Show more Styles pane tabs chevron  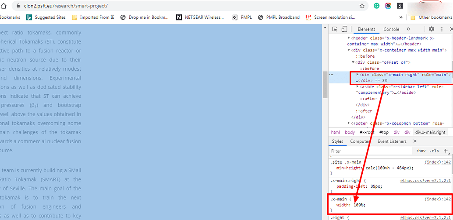[x=415, y=141]
